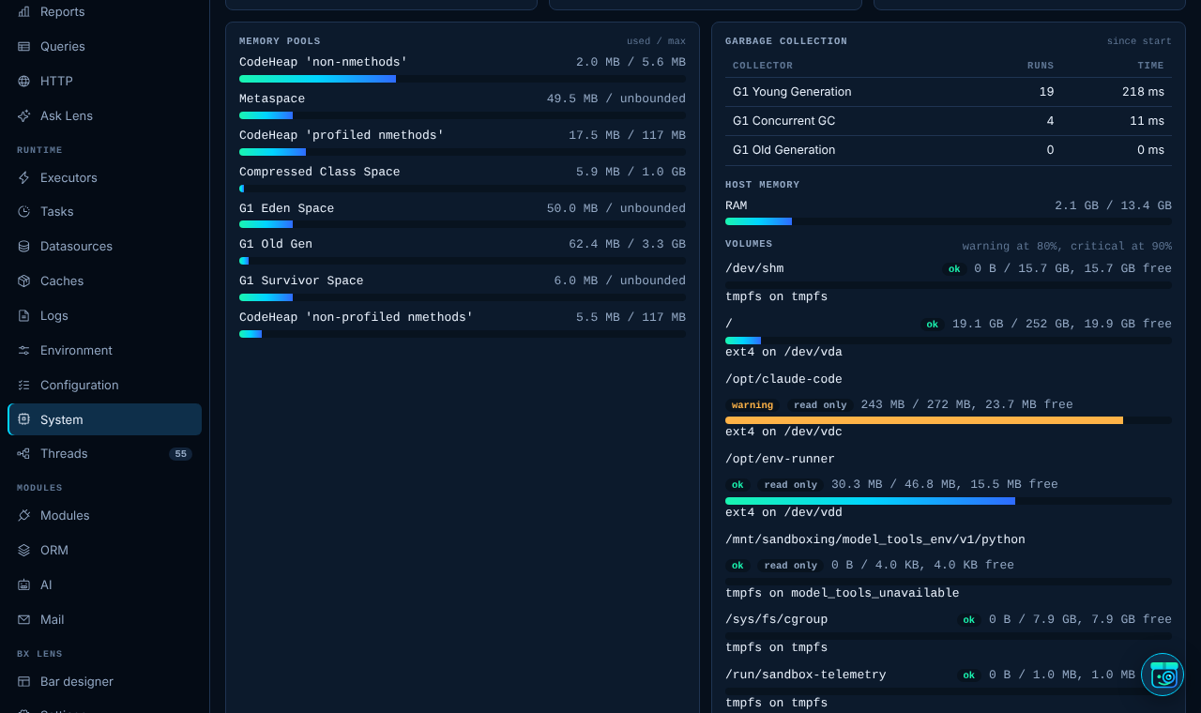Image resolution: width=1201 pixels, height=713 pixels.
Task: Click the Configuration checklist icon
Action: click(23, 385)
